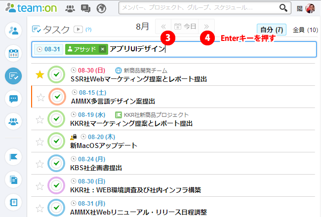
Task: Open the calendar sidebar icon
Action: click(13, 53)
